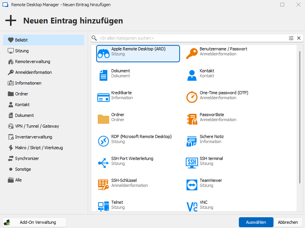Select the One-Time password stopwatch icon

coord(192,97)
